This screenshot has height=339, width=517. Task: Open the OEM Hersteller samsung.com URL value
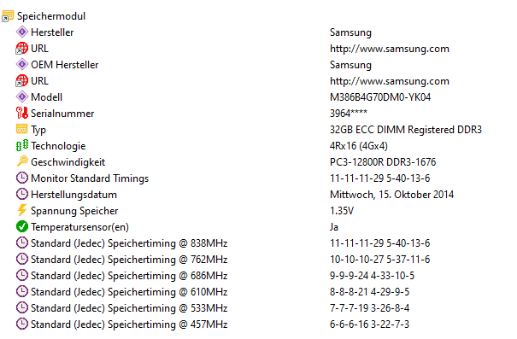(x=390, y=81)
